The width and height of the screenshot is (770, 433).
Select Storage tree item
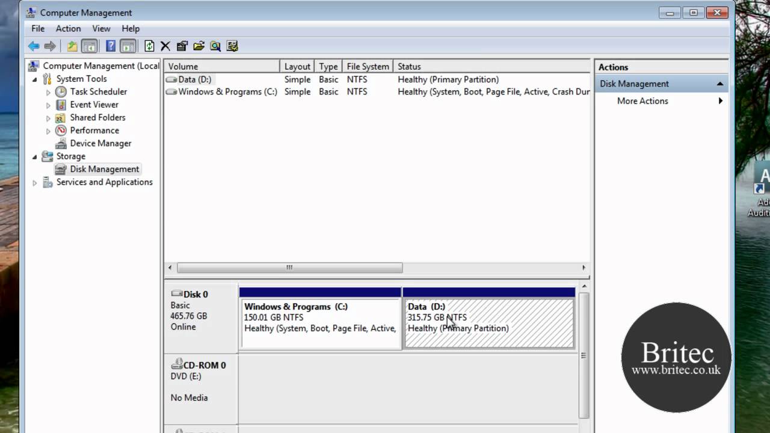pyautogui.click(x=70, y=156)
